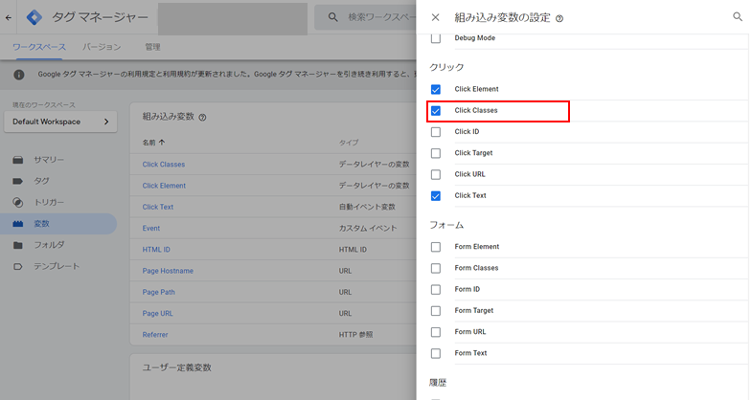Enable the Click ID checkbox

pos(436,132)
